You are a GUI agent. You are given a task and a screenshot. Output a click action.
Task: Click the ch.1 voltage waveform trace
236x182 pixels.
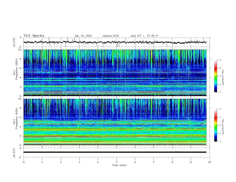115,42
